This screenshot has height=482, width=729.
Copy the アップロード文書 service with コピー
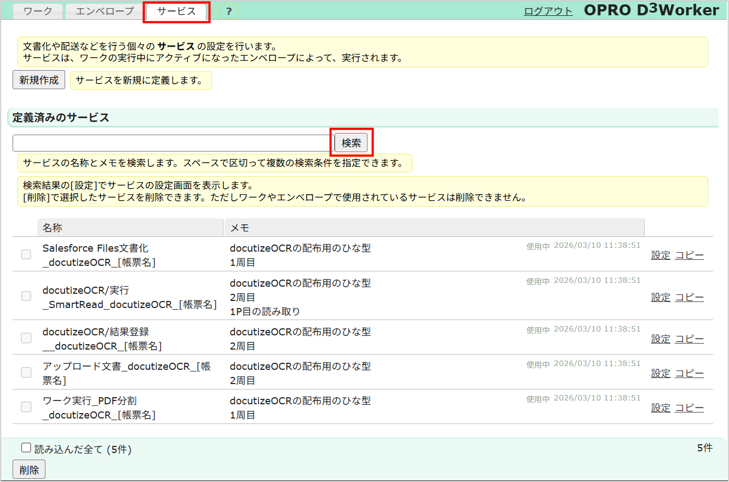tap(689, 373)
